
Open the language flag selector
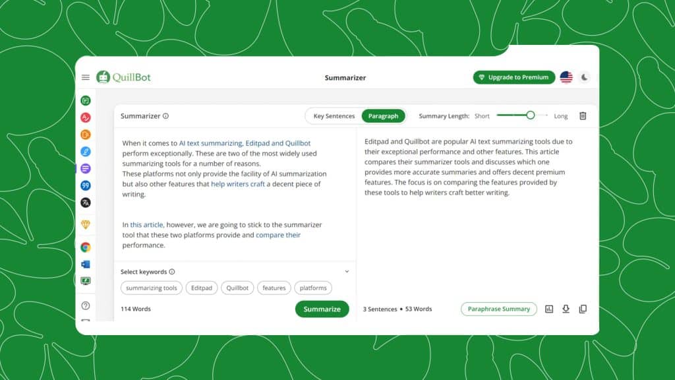pyautogui.click(x=566, y=77)
